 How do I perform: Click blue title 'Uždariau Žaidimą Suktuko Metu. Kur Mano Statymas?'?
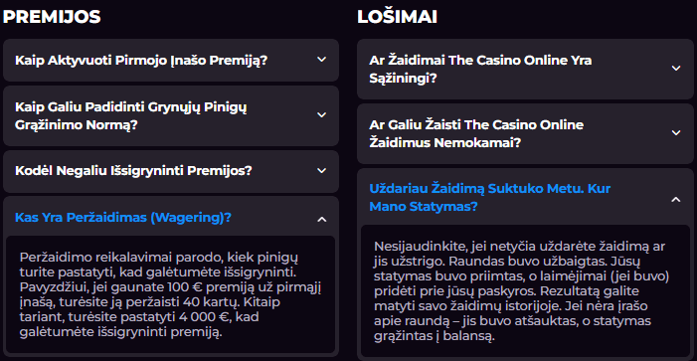[489, 197]
